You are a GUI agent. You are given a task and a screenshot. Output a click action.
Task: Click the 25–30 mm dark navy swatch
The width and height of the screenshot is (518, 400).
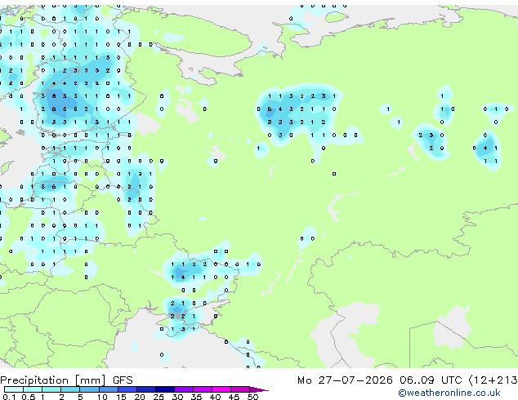tap(164, 389)
